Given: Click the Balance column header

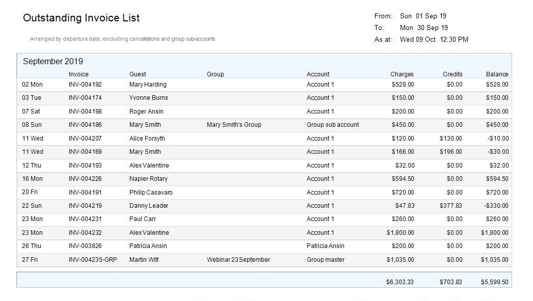Looking at the screenshot, I should tap(497, 74).
